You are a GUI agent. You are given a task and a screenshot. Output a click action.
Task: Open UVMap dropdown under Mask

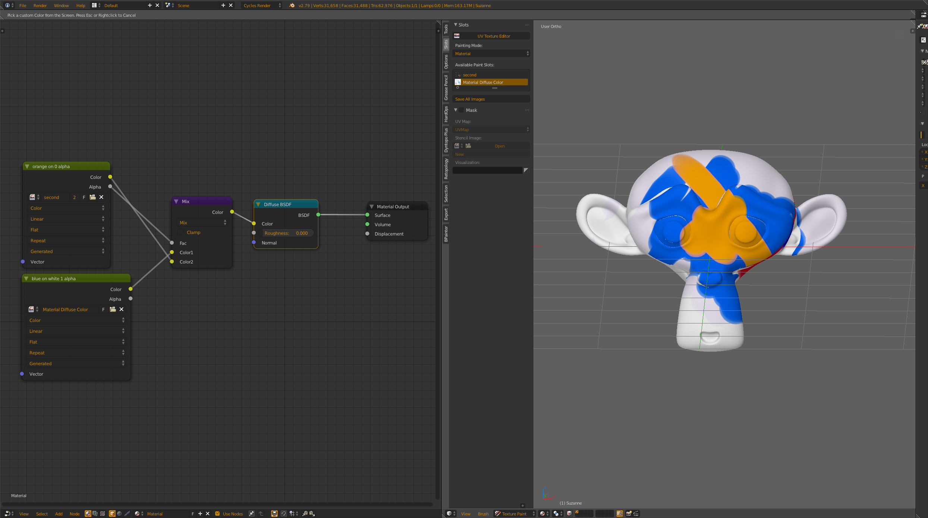click(491, 130)
